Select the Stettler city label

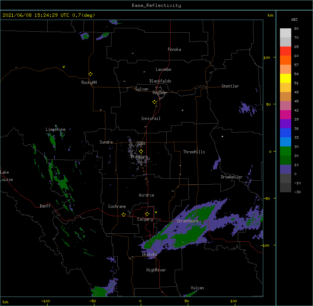230,86
